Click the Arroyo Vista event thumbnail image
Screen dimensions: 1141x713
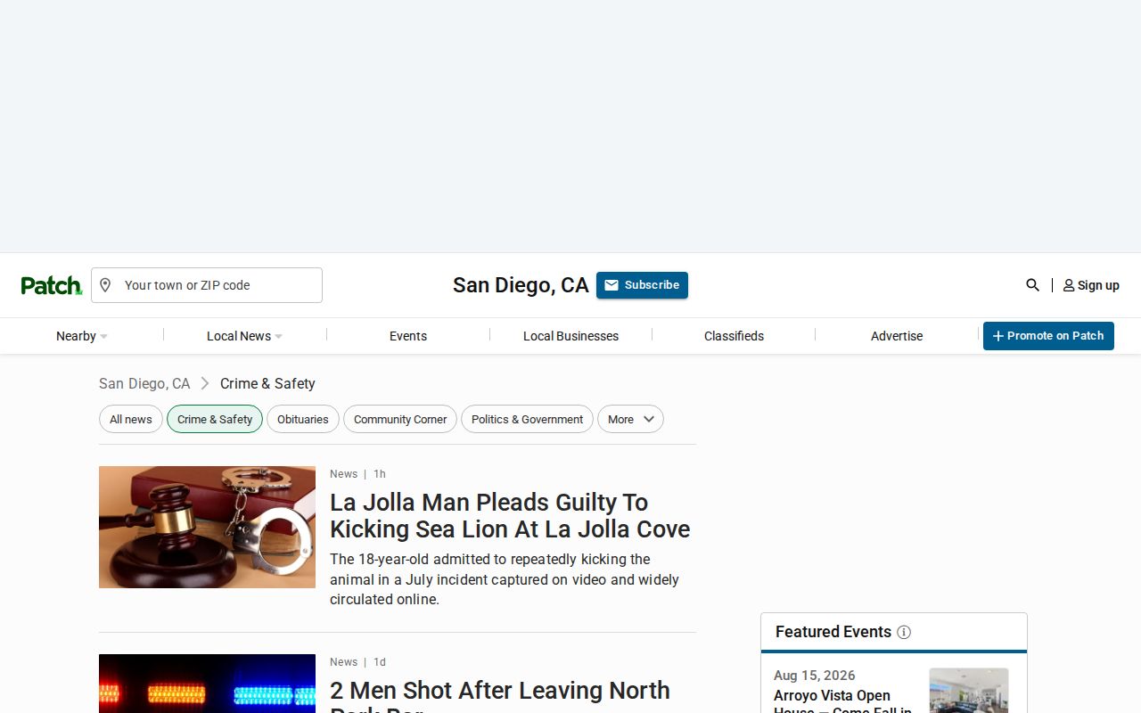point(969,691)
